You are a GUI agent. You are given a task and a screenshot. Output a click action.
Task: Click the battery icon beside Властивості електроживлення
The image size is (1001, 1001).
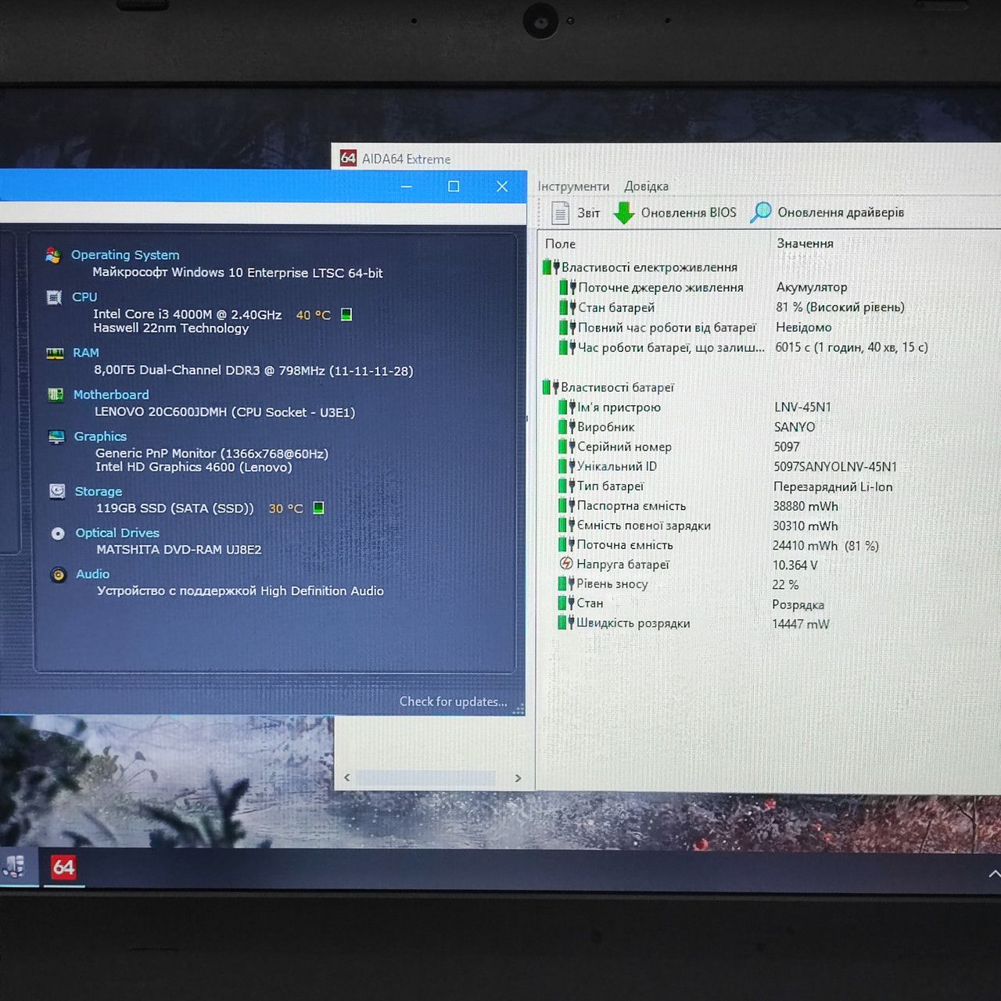pos(551,267)
